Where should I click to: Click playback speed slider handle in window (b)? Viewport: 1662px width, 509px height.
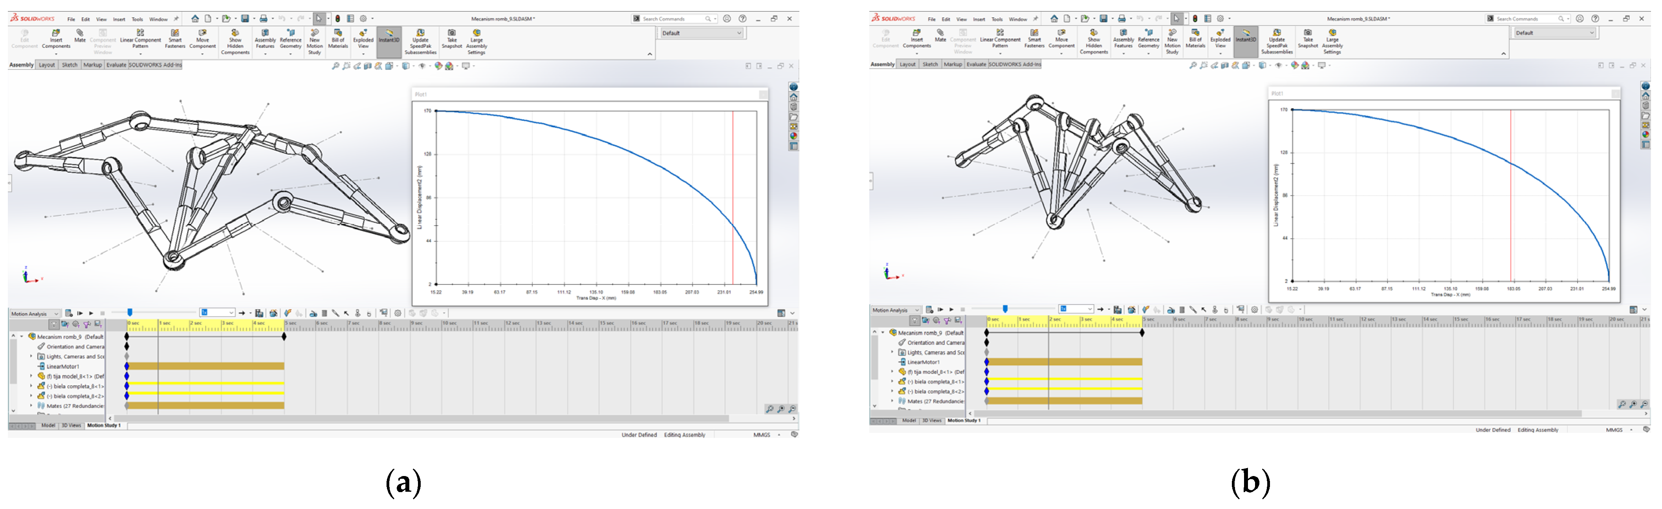click(x=1004, y=309)
